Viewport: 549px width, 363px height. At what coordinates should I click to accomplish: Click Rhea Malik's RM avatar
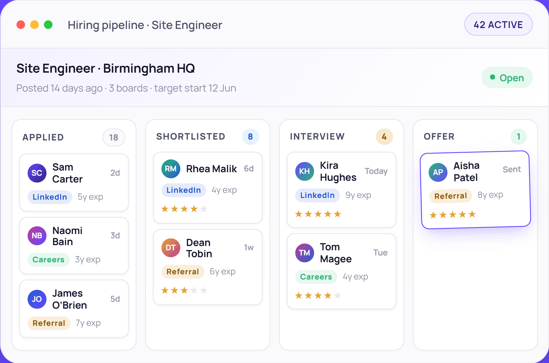[171, 169]
